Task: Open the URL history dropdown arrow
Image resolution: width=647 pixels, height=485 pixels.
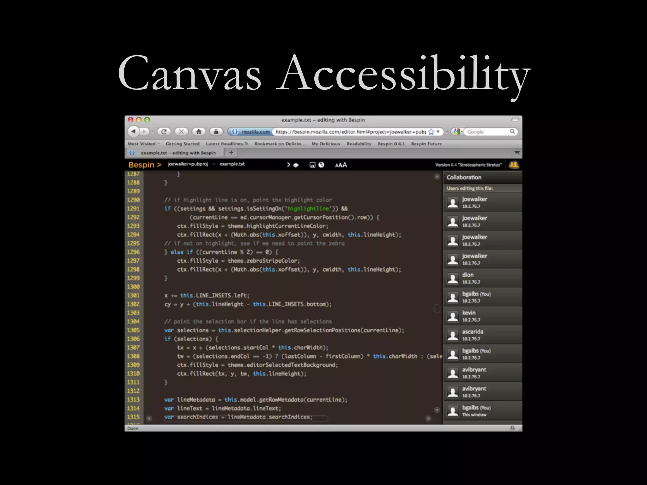Action: [438, 132]
